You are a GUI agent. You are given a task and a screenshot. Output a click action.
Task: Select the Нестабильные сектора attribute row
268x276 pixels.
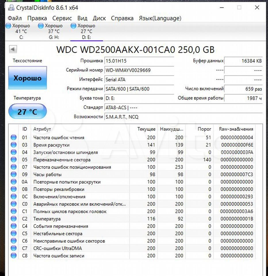(x=132, y=233)
